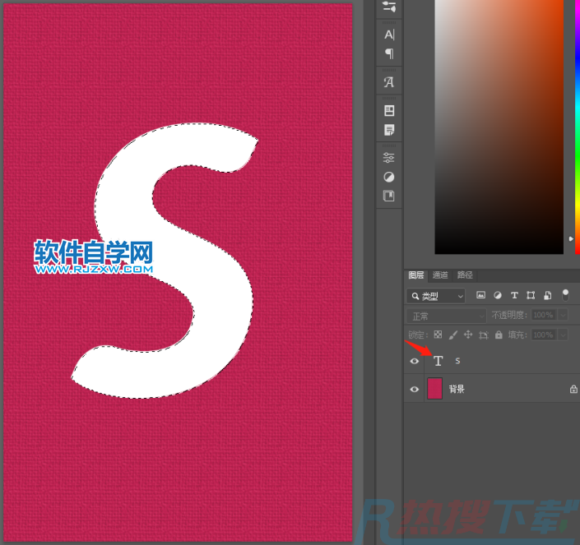This screenshot has width=580, height=545.
Task: Toggle the layer filtering on/off switch
Action: pos(565,295)
